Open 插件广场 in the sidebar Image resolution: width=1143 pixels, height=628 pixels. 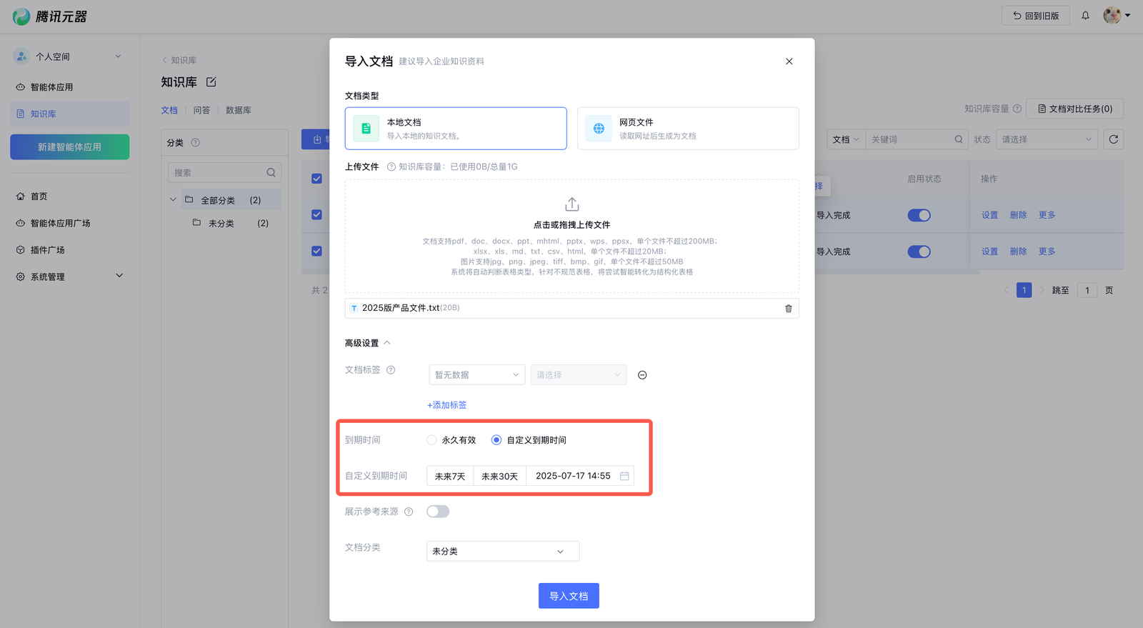(x=47, y=250)
